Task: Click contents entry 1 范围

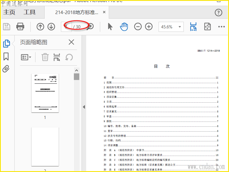Action: coord(161,83)
